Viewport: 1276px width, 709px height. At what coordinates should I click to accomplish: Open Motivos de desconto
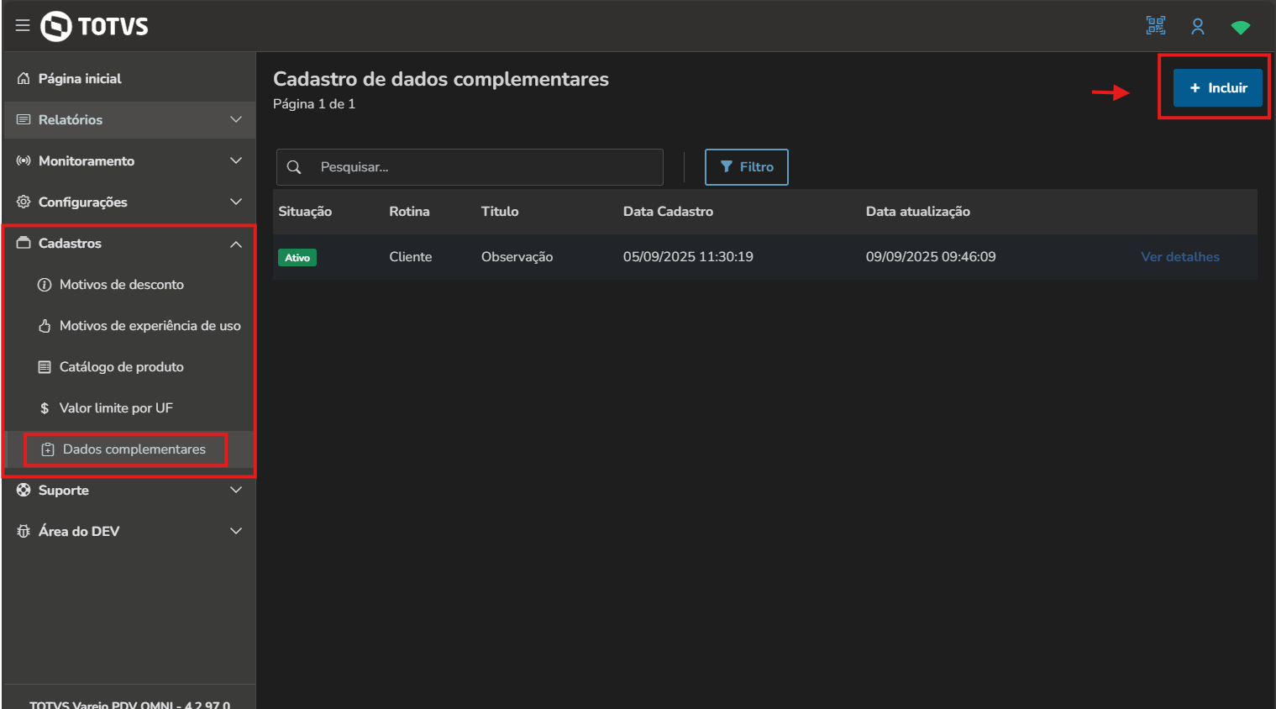click(x=121, y=285)
